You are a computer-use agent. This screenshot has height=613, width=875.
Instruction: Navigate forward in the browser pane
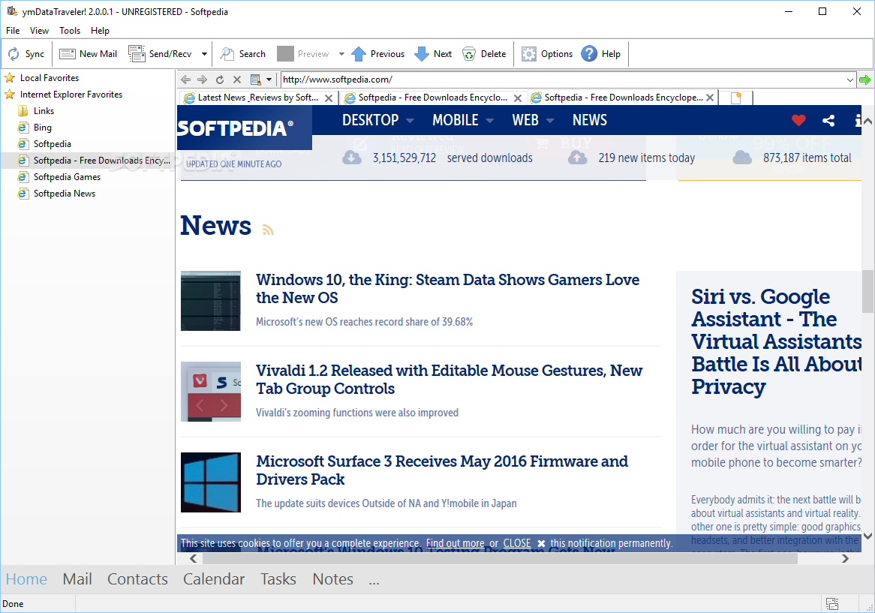tap(203, 80)
